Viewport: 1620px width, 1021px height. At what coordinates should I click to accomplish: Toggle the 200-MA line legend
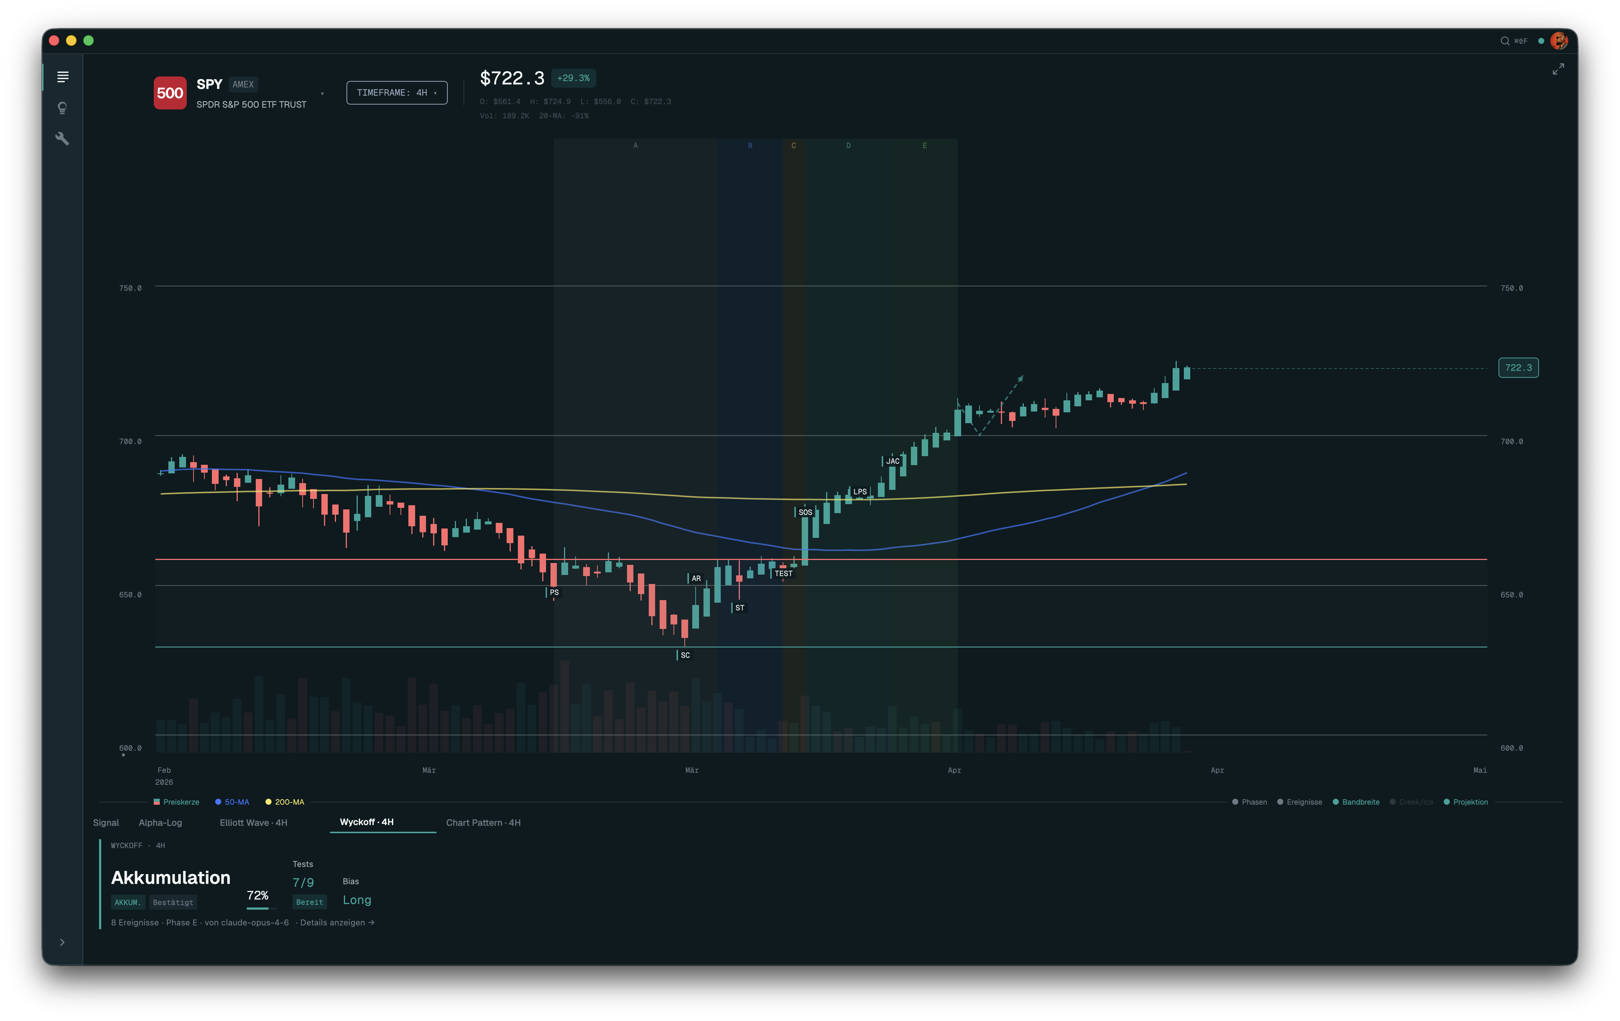(285, 802)
